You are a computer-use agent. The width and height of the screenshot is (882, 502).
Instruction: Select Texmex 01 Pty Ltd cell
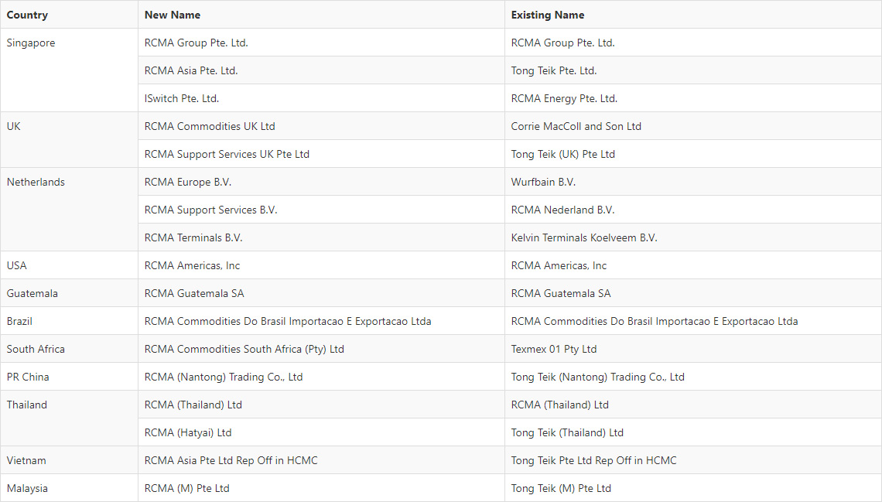point(693,349)
